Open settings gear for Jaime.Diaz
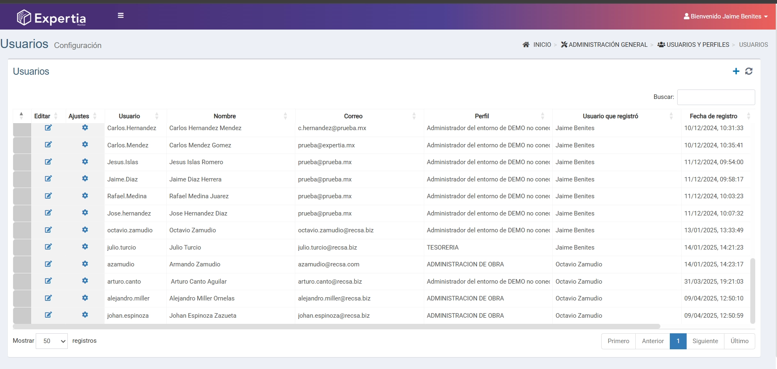The height and width of the screenshot is (369, 777). click(x=85, y=179)
